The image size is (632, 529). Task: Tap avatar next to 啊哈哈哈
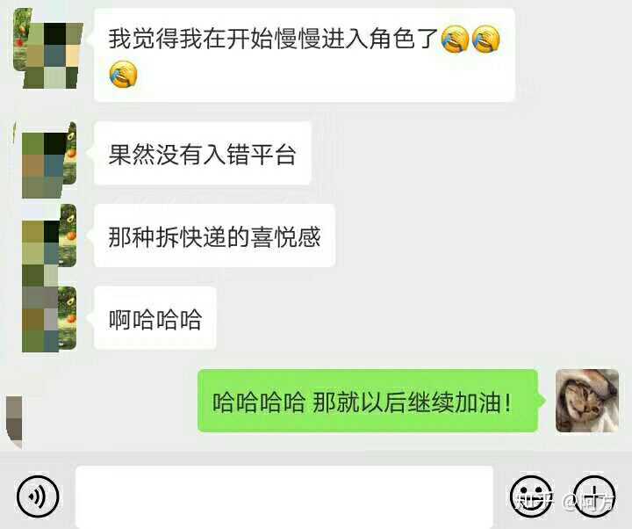pos(49,319)
